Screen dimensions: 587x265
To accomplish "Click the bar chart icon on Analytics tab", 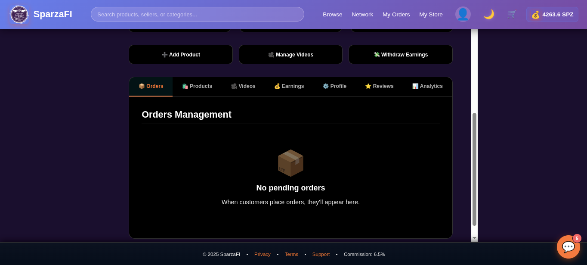I will [x=415, y=86].
